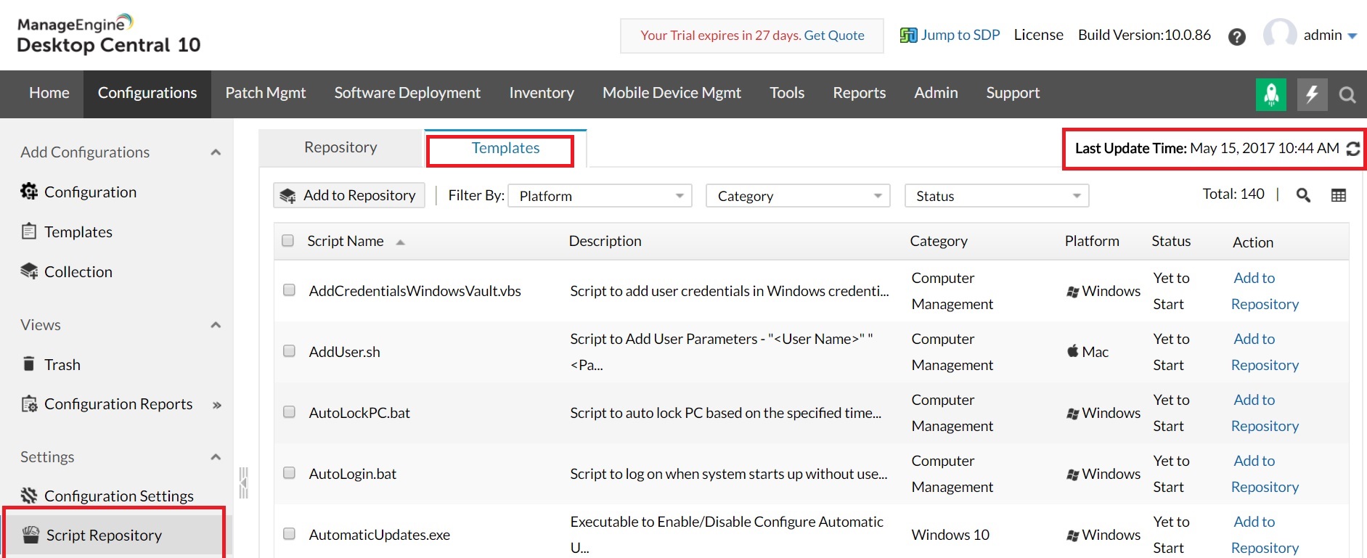
Task: Click the sidebar collapse splitter handle
Action: [244, 483]
